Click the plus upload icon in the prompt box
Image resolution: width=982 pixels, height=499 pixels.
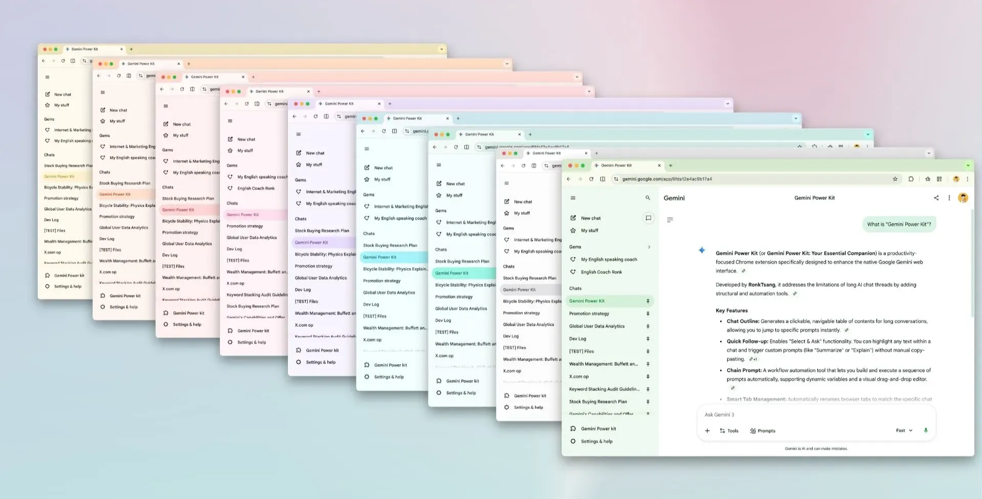coord(707,430)
